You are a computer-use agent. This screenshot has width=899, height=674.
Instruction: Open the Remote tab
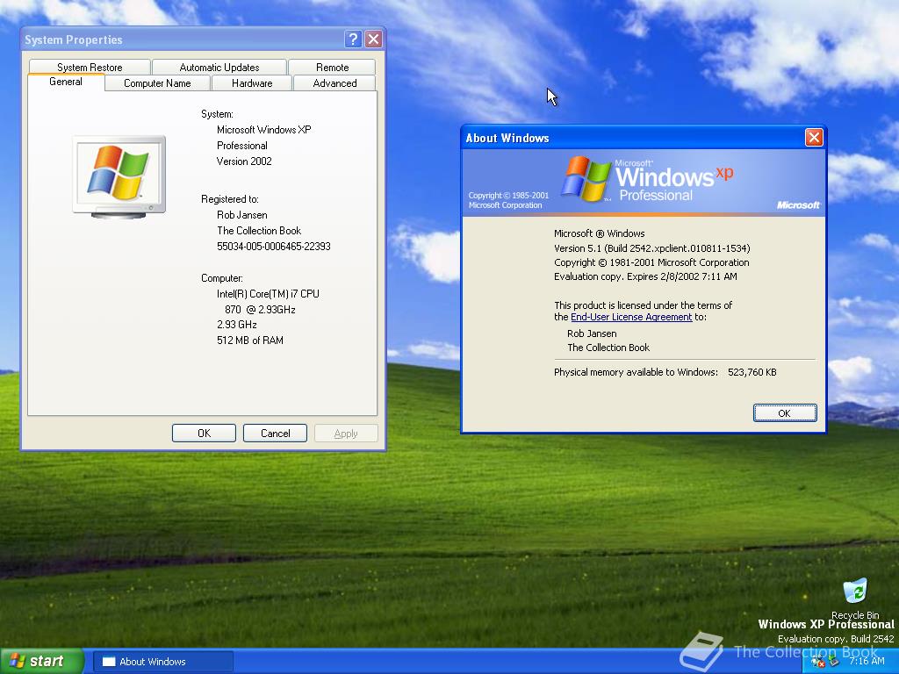tap(332, 67)
